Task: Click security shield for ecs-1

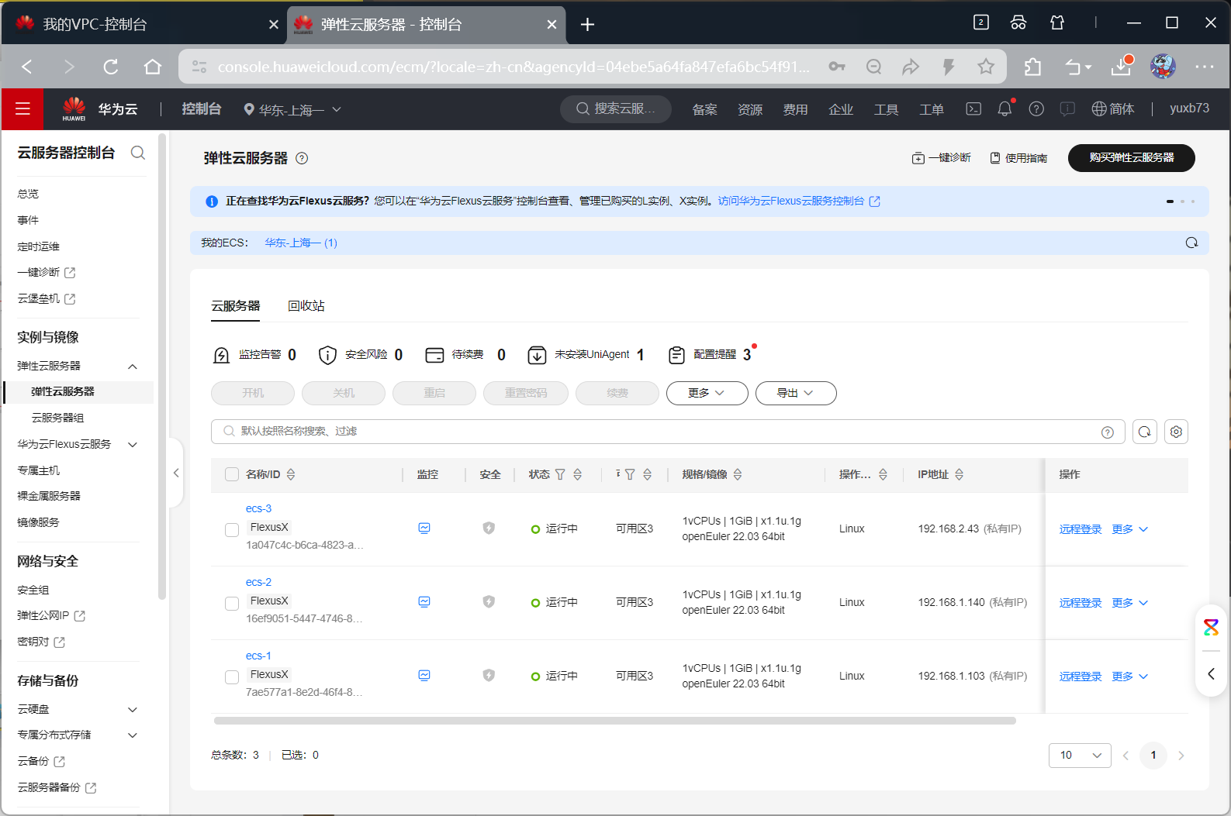Action: point(489,676)
